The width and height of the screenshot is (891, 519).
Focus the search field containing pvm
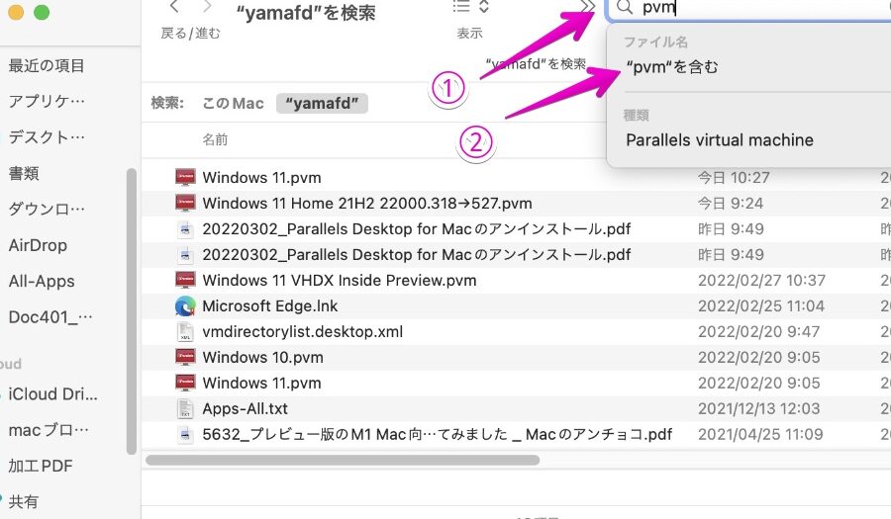749,8
